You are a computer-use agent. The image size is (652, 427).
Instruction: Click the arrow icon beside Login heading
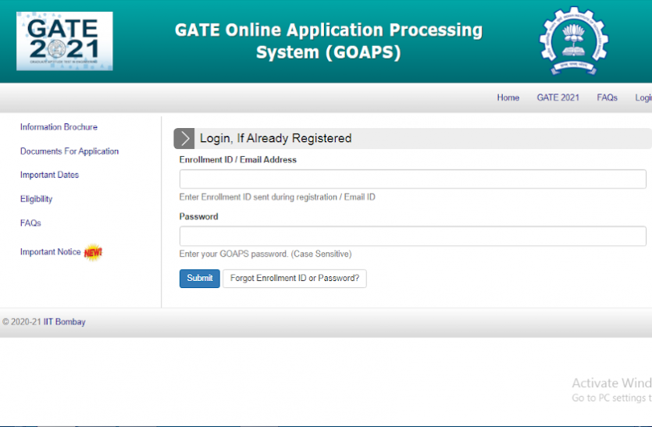tap(184, 138)
